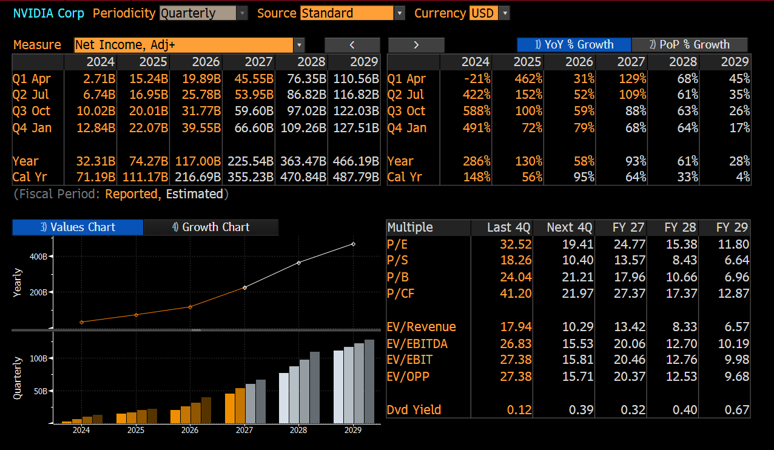Click Cal Yr 2029 growth 4%
Image resolution: width=774 pixels, height=450 pixels.
click(x=742, y=177)
